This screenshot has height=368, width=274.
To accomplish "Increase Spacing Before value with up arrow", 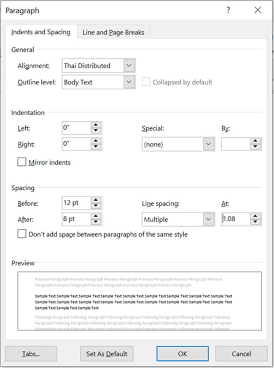I will point(97,200).
